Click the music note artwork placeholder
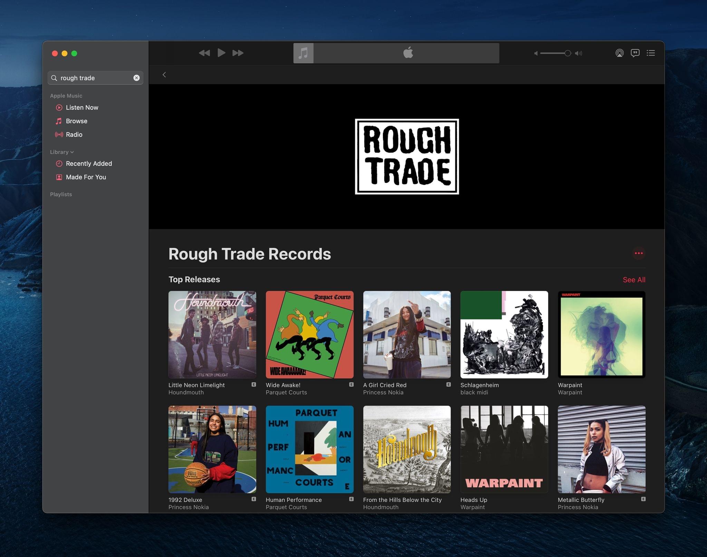The image size is (707, 557). [303, 53]
